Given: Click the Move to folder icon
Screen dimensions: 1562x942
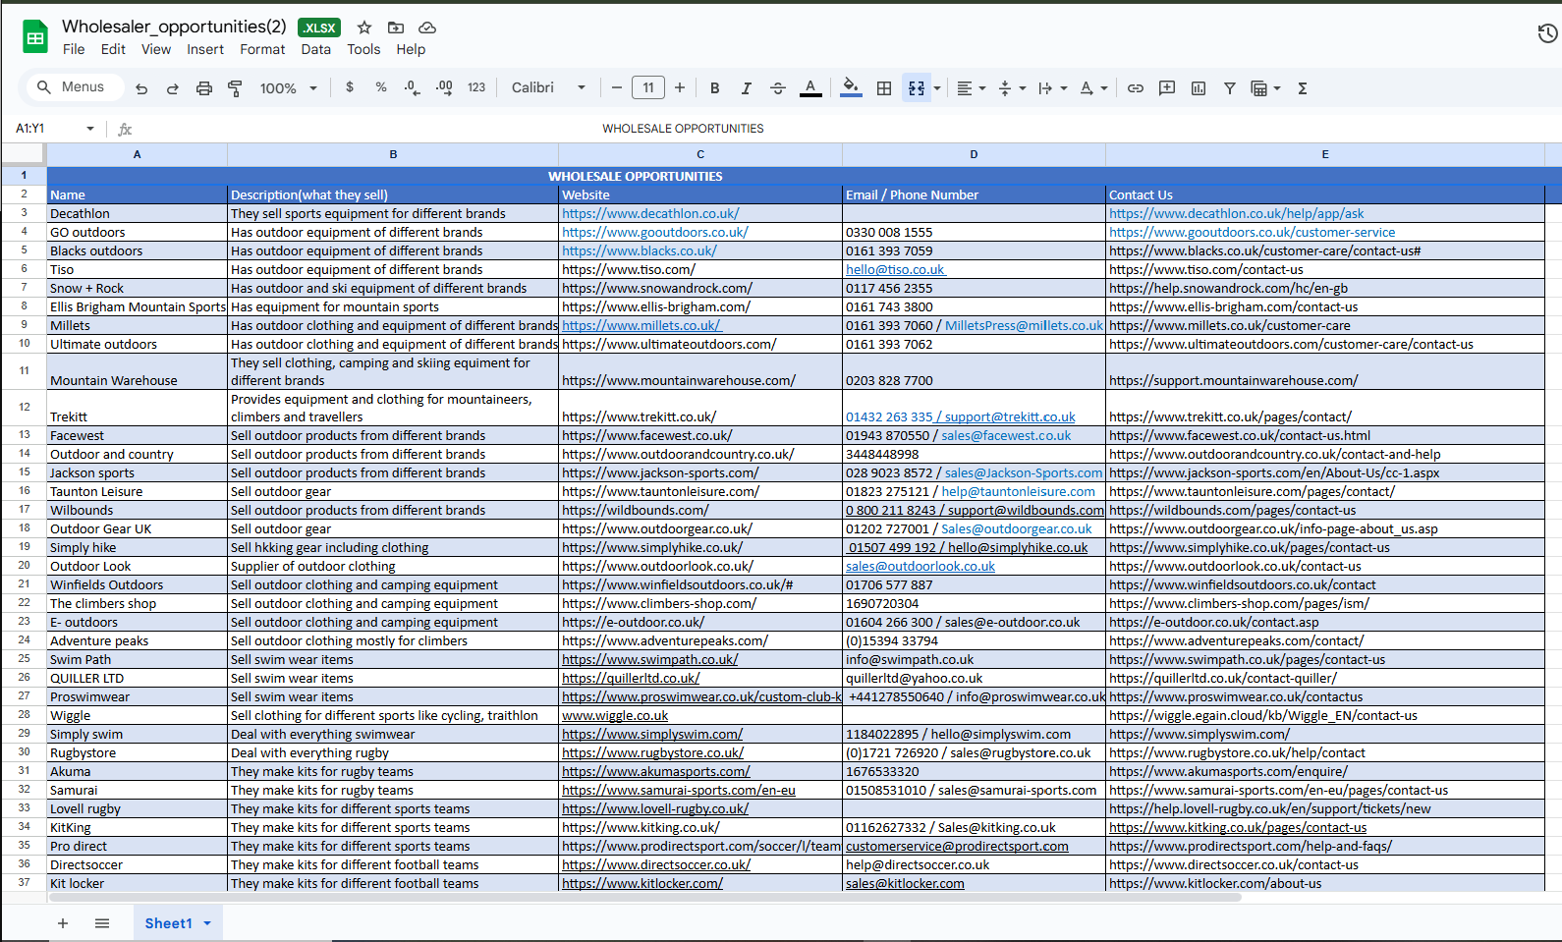Looking at the screenshot, I should coord(396,28).
